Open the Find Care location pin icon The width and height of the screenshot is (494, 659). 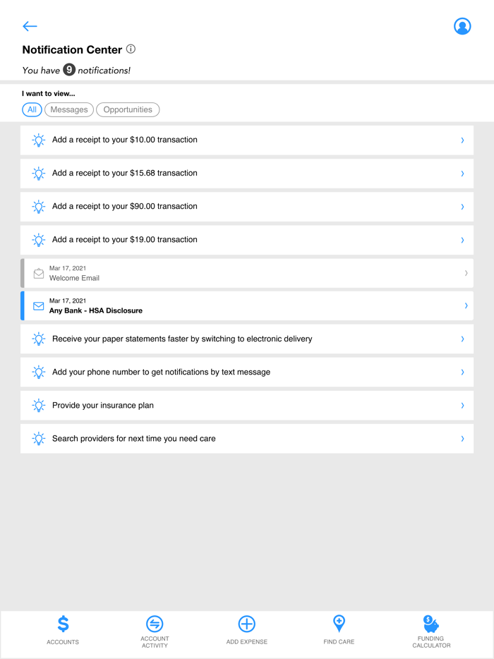pos(339,624)
